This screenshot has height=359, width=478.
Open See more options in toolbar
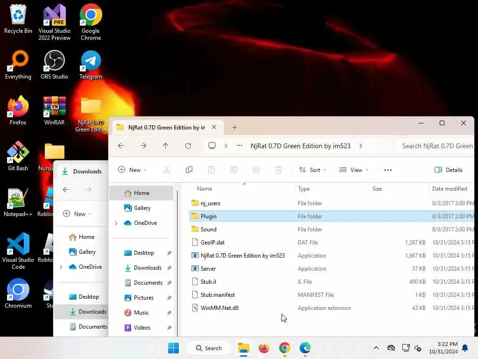[x=388, y=170]
